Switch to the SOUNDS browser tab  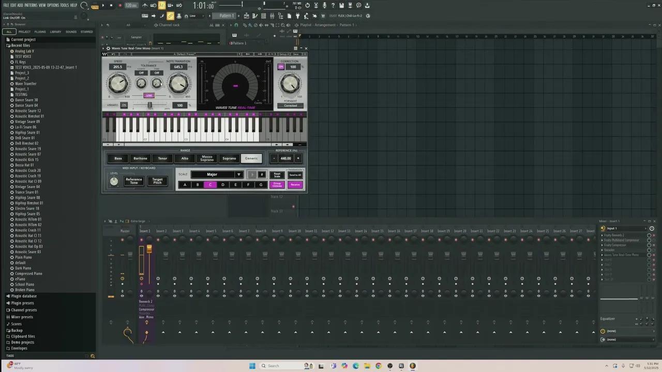click(71, 32)
